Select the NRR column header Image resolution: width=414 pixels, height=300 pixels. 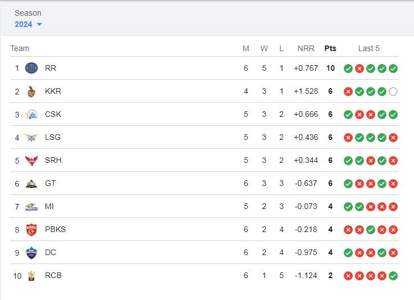tap(306, 48)
